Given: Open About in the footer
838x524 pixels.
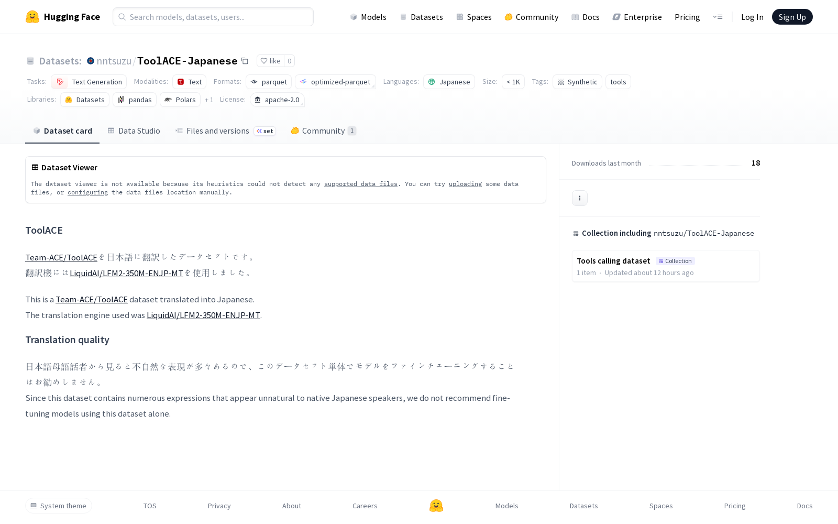Looking at the screenshot, I should 292,506.
